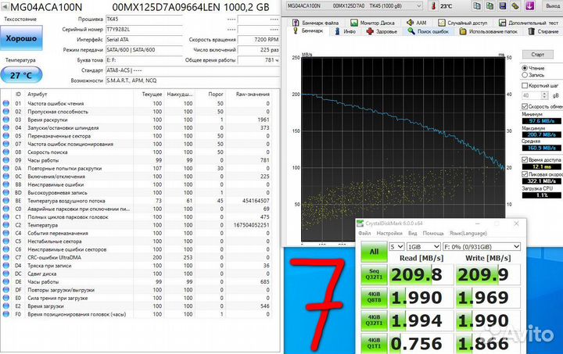This screenshot has height=354, width=563.
Task: Select the Запись radio button
Action: point(525,74)
